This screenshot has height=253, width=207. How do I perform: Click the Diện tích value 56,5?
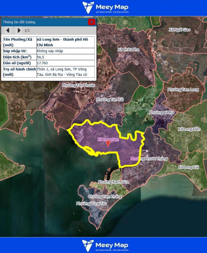pos(41,57)
